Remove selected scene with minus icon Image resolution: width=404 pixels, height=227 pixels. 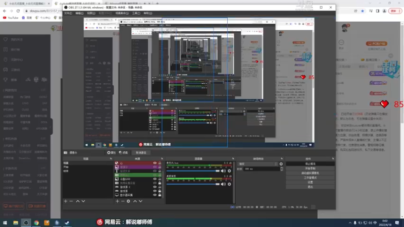click(x=71, y=201)
